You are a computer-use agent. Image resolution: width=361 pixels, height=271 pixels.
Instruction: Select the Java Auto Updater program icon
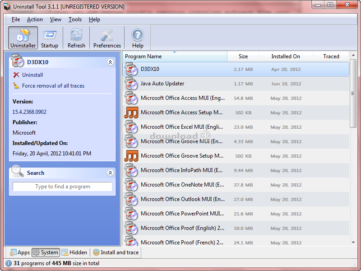click(131, 84)
